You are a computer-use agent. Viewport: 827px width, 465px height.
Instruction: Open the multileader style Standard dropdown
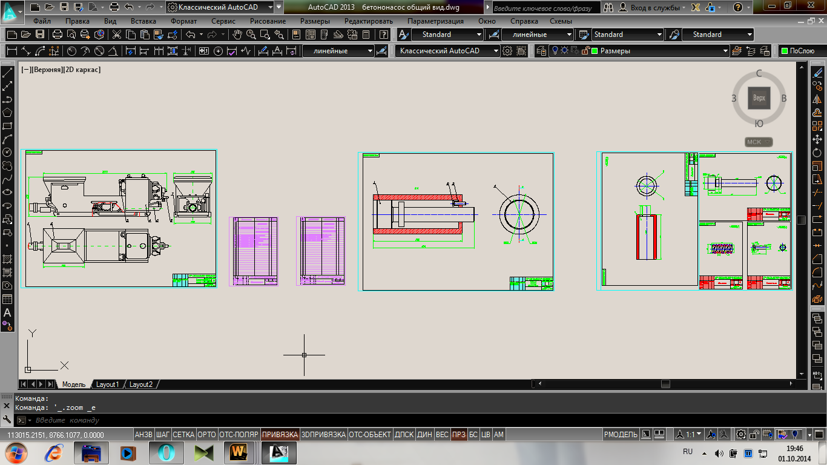[x=717, y=35]
